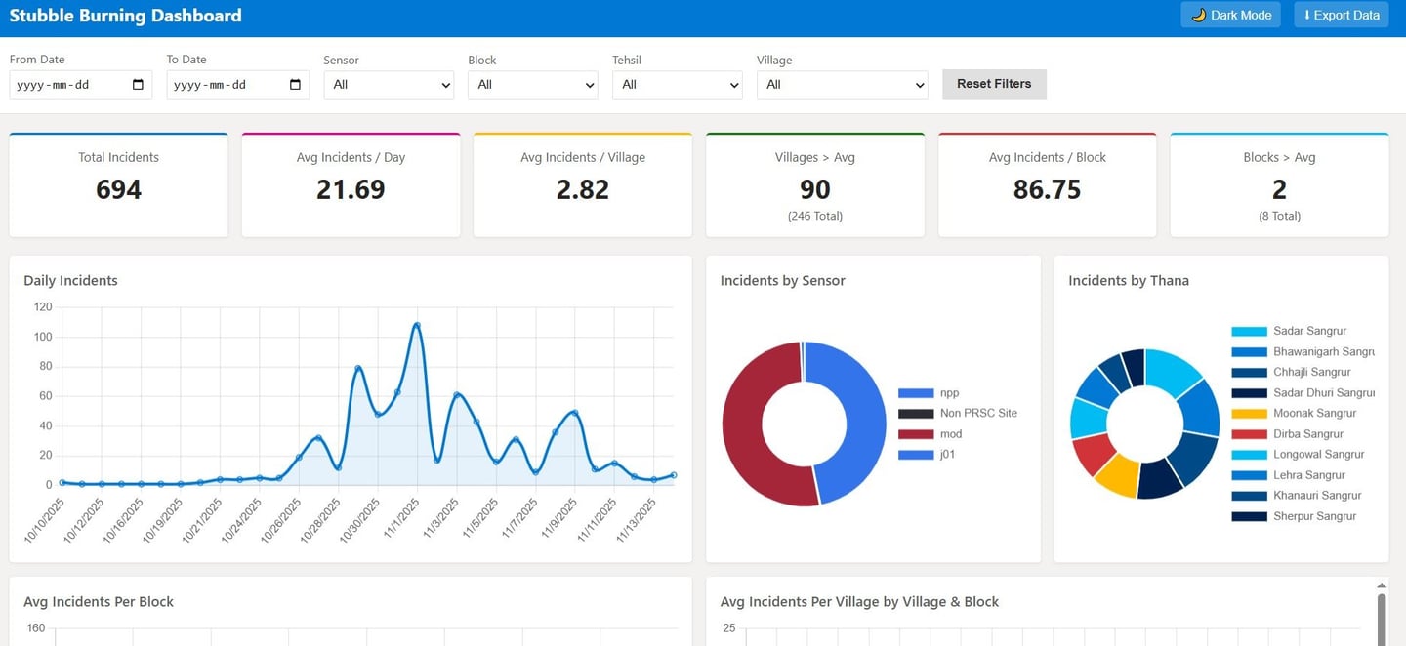1406x646 pixels.
Task: Click the Incidents by Thana heading
Action: 1129,281
